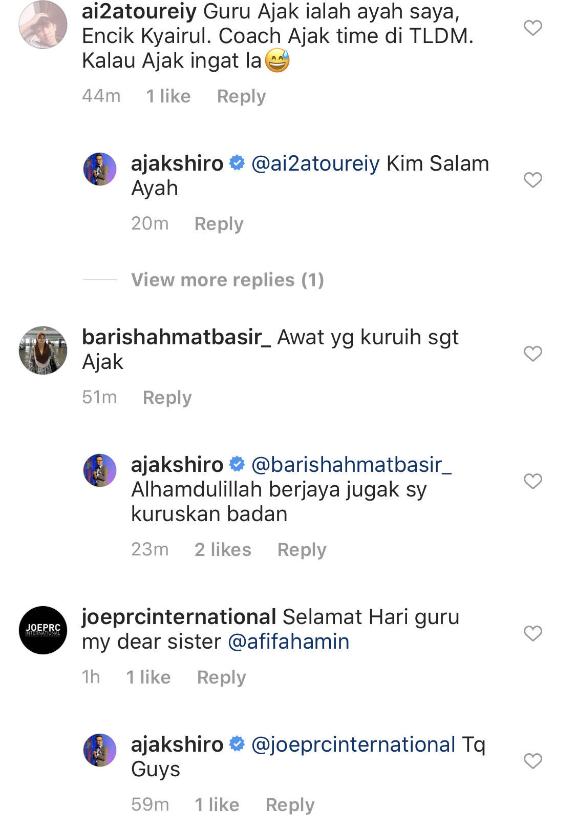Reply to barishahmatbasir_'s 51m comment

(167, 398)
